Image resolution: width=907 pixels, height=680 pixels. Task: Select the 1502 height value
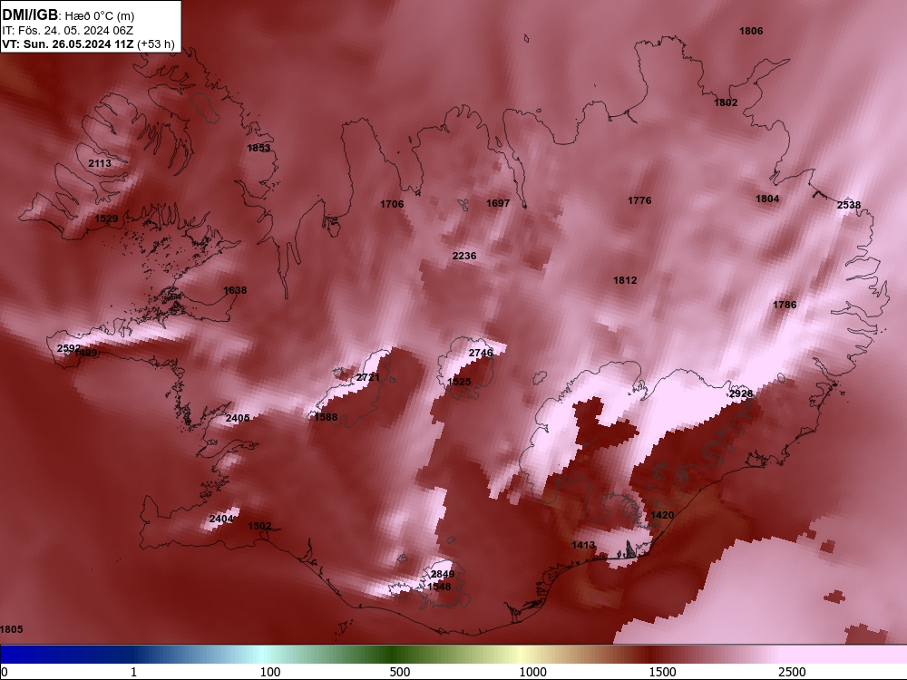pyautogui.click(x=259, y=526)
